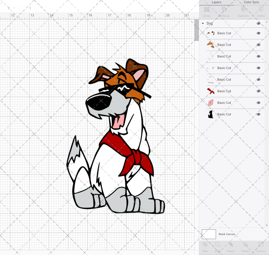
Task: Click Basic Cut label of brown ears layer
Action: [224, 33]
